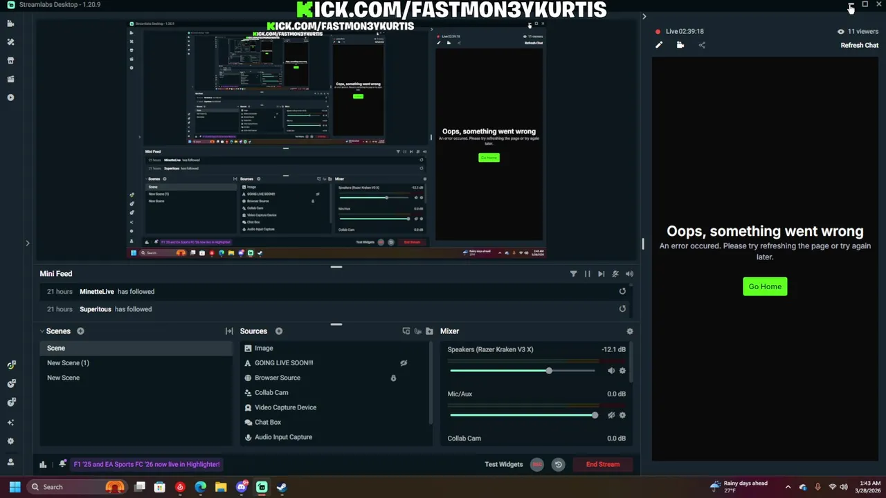Click the share icon in chat panel

tap(702, 46)
